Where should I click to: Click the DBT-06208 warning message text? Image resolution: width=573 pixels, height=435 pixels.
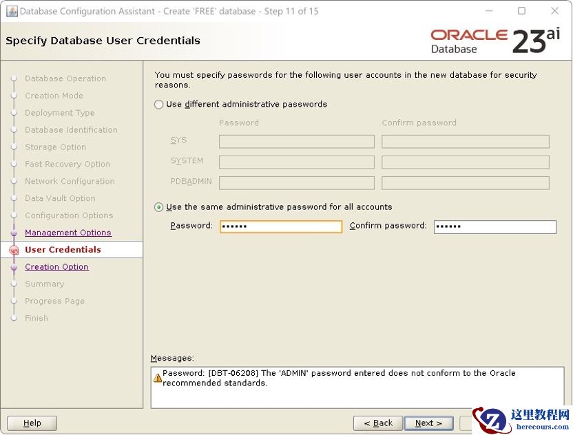[339, 378]
